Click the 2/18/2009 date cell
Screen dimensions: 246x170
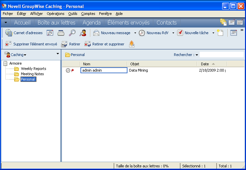212,70
